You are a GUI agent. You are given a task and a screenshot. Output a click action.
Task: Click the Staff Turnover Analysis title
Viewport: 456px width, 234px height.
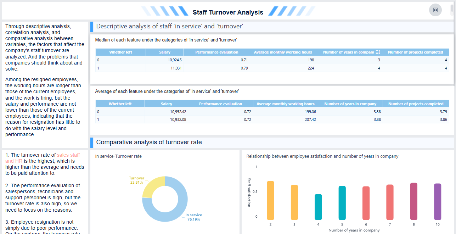pos(228,12)
